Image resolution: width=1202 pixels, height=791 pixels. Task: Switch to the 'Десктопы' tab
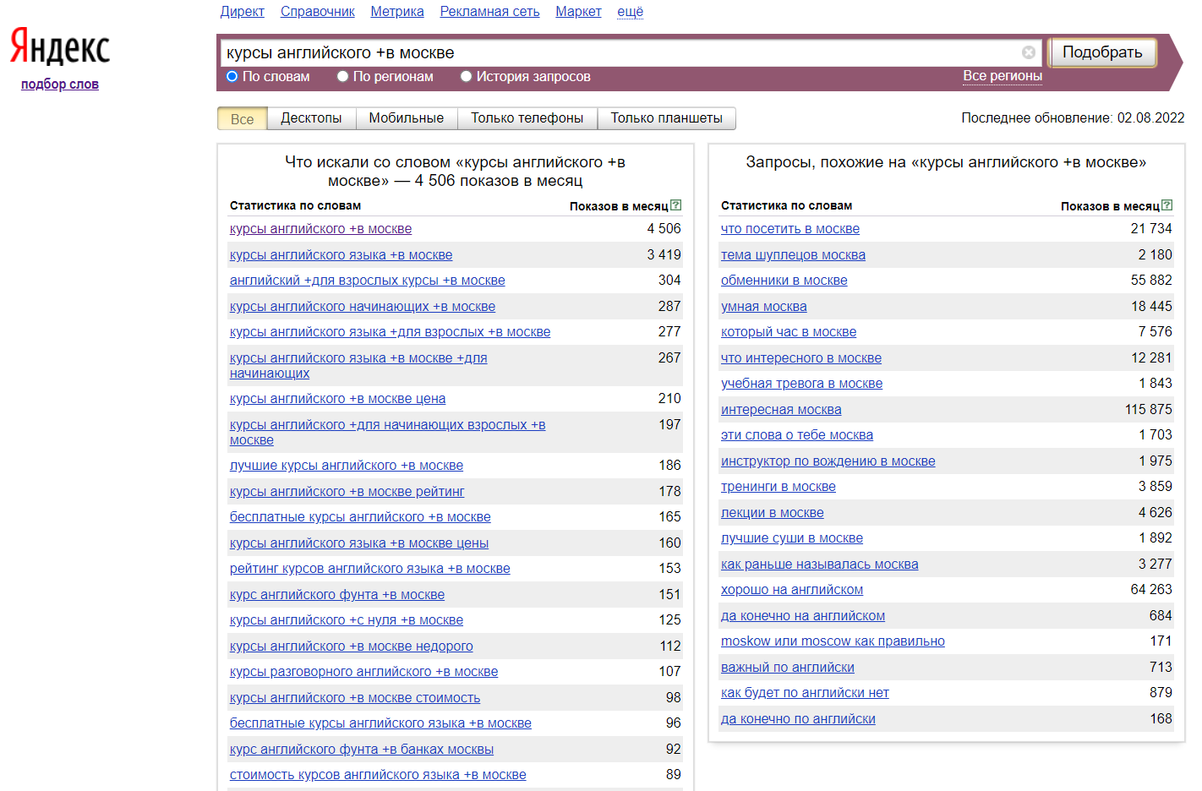click(x=311, y=118)
